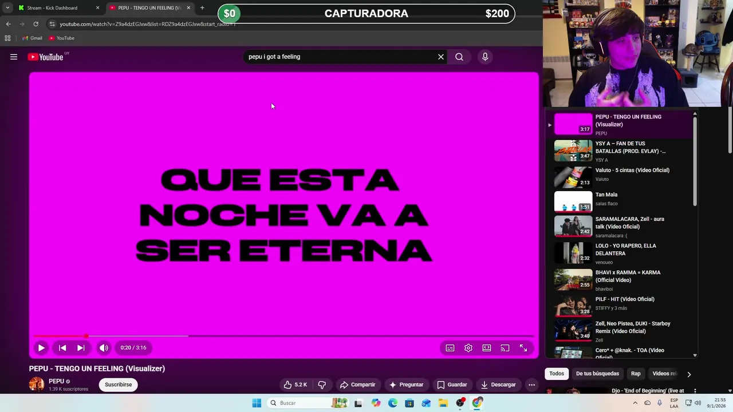The image size is (733, 412).
Task: Open the taskbar volume speaker icon
Action: click(x=697, y=403)
